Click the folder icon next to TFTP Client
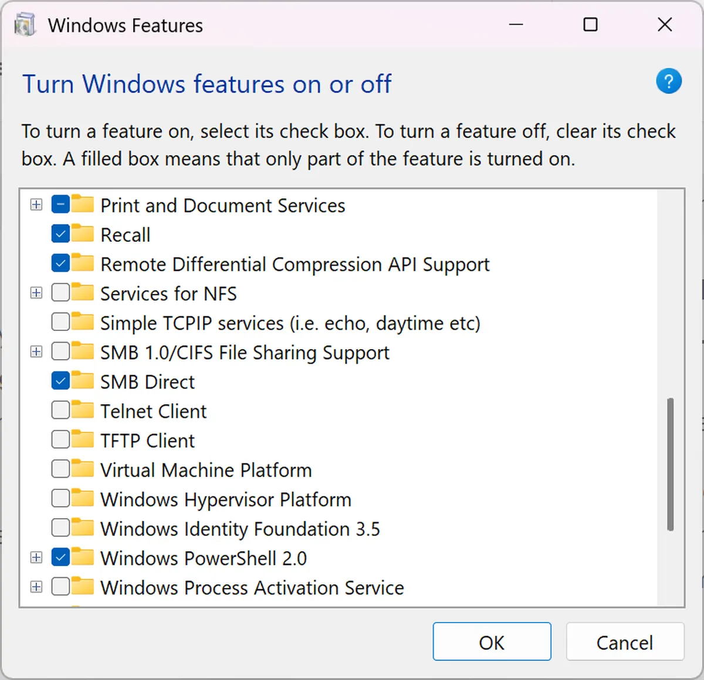 click(82, 439)
